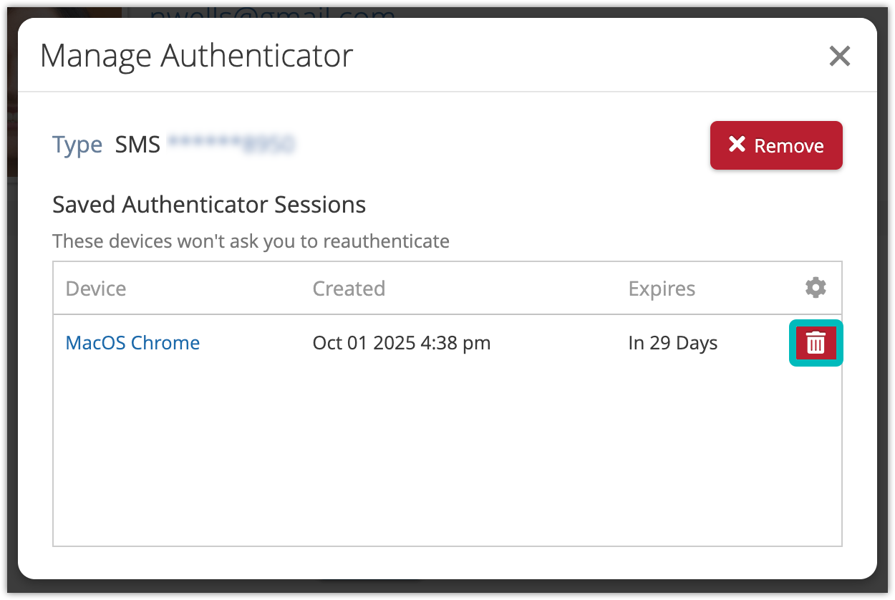This screenshot has height=600, width=895.
Task: Delete the MacOS Chrome saved session
Action: pos(816,343)
